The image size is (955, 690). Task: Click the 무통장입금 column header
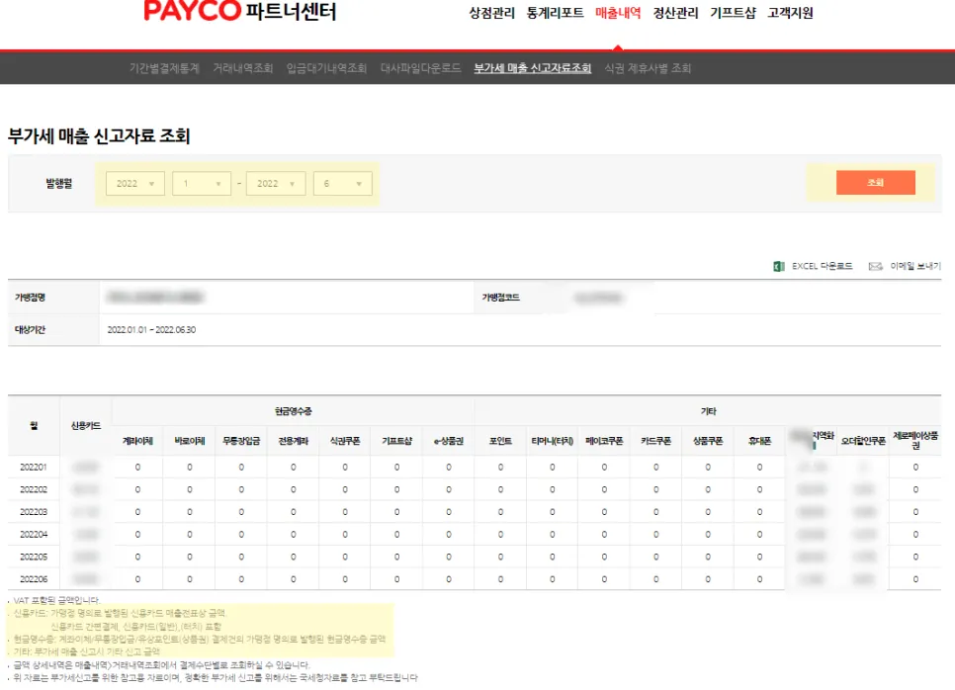click(x=241, y=441)
